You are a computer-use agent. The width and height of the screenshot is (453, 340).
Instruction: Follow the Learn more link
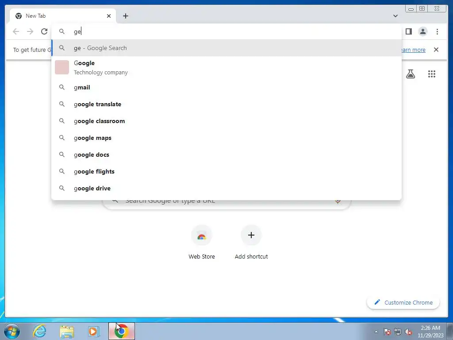[414, 50]
